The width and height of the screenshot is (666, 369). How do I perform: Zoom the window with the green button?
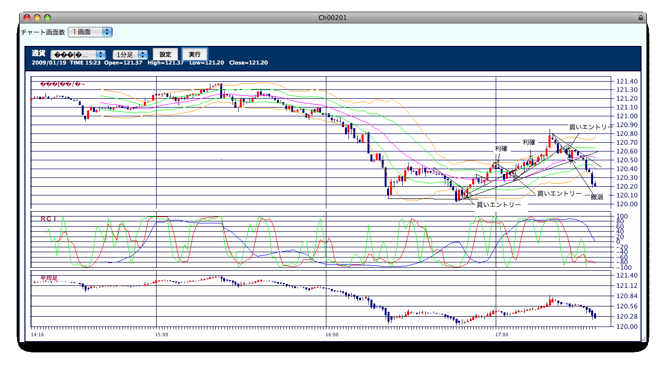(x=47, y=18)
